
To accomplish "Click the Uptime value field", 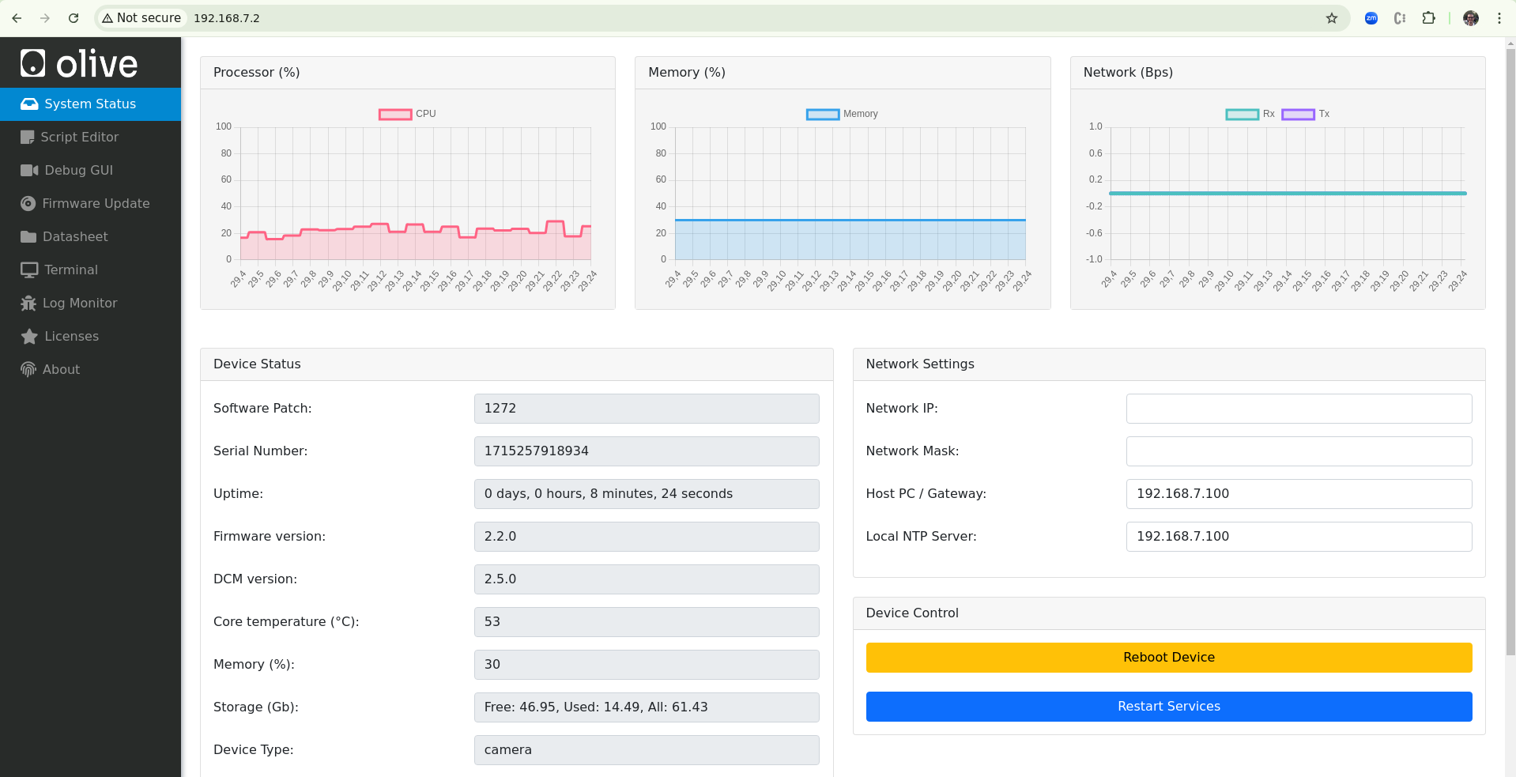I will pos(647,494).
